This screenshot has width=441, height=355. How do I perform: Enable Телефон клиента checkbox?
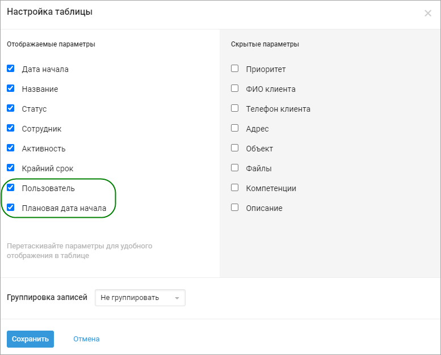(234, 108)
